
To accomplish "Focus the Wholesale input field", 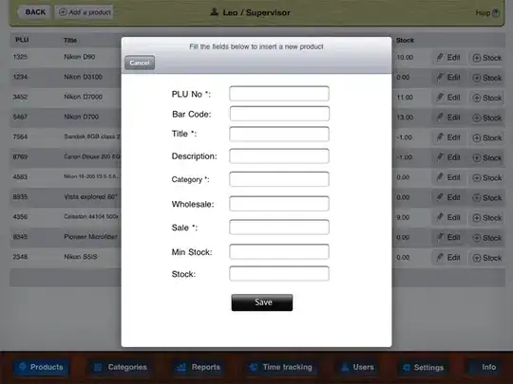I will [x=279, y=204].
